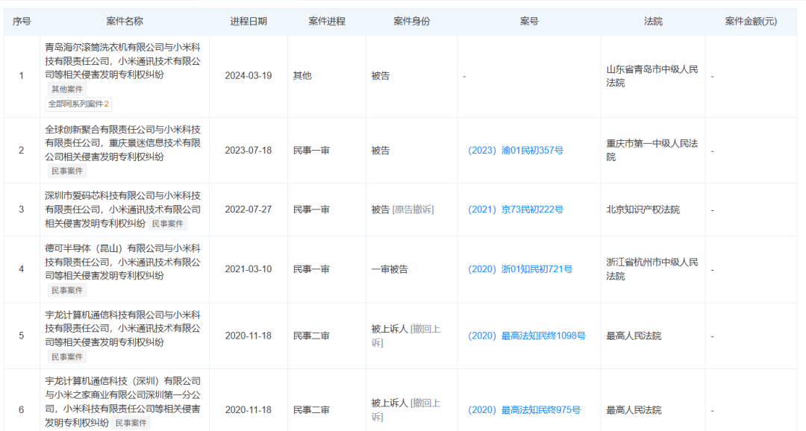Select the date 2021-03-10
Image resolution: width=806 pixels, height=431 pixels.
point(249,269)
